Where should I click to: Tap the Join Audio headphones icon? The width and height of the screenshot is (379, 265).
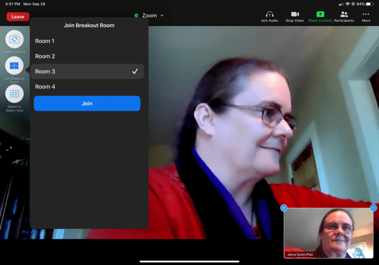point(269,14)
